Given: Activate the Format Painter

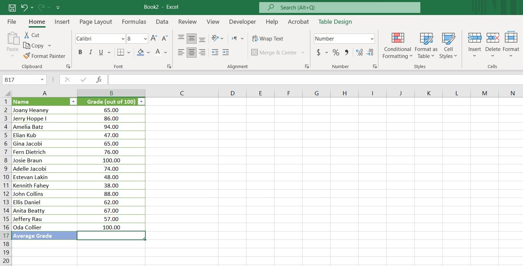Looking at the screenshot, I should click(44, 56).
